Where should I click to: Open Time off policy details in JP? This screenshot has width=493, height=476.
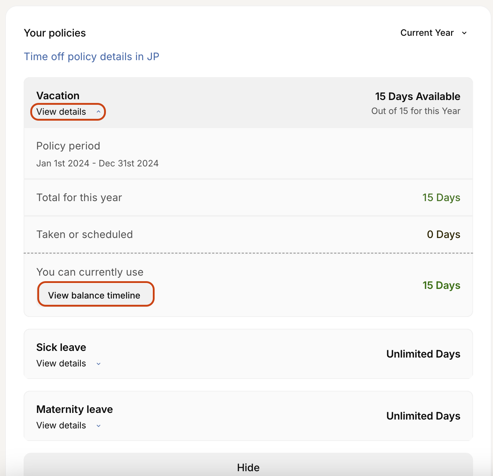[x=92, y=57]
